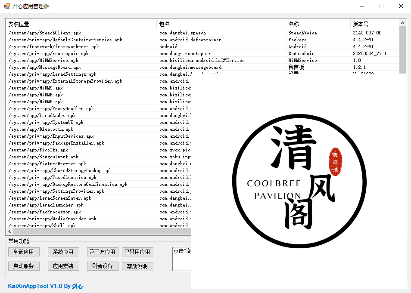Image resolution: width=411 pixels, height=293 pixels.
Task: Select the SougouInput.apk path entry
Action: pos(43,157)
